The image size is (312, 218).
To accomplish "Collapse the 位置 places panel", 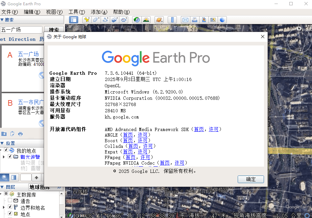I will click(2, 143).
